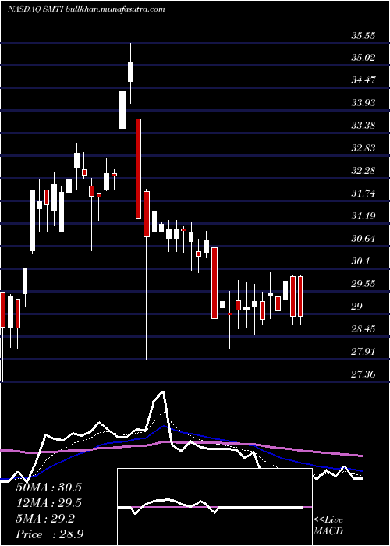Click the NASDAQ SMTI bullkhan.munafasutra.com watermark text
Screen dimensions: 390x546
point(87,9)
